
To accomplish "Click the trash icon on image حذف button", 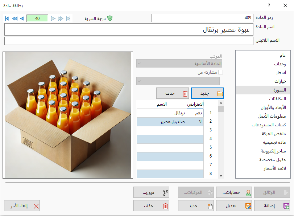I will point(185,93).
